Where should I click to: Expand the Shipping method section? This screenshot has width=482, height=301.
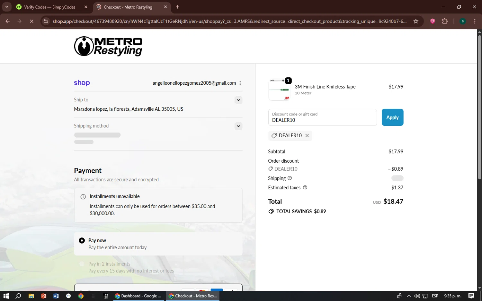pyautogui.click(x=238, y=126)
